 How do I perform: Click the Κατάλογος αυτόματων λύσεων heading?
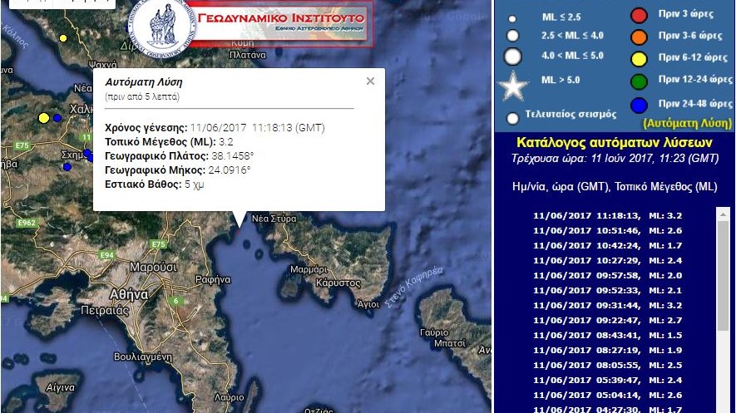[615, 142]
